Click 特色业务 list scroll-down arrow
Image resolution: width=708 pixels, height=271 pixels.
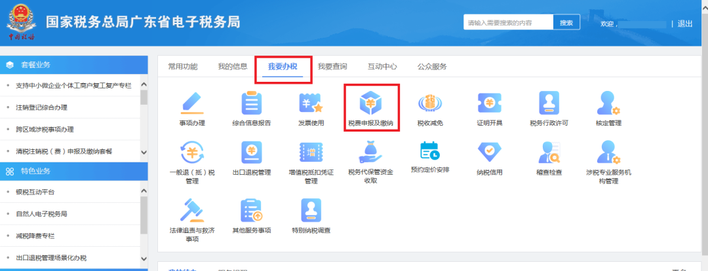pos(144,259)
